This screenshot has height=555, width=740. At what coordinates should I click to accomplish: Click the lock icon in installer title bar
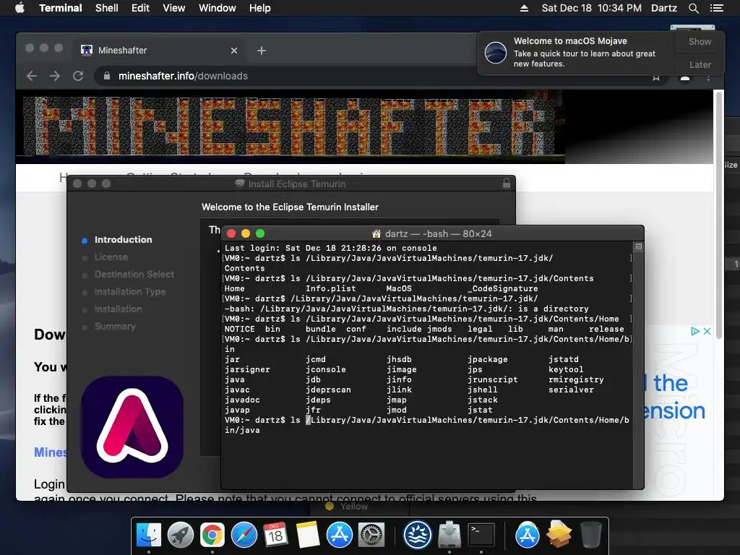507,184
